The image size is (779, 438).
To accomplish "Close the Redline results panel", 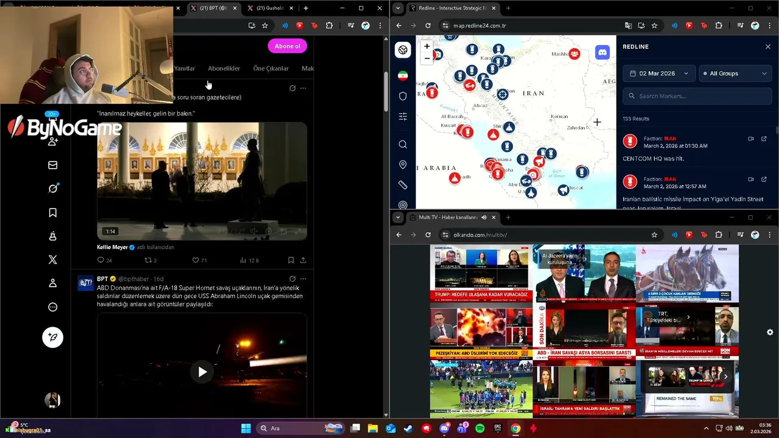I will tap(768, 47).
